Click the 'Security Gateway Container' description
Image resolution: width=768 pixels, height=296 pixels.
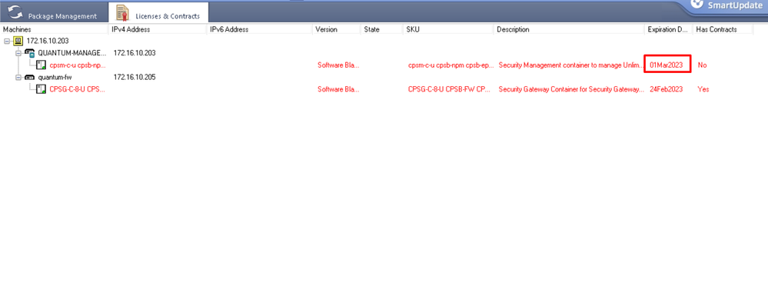tap(570, 89)
